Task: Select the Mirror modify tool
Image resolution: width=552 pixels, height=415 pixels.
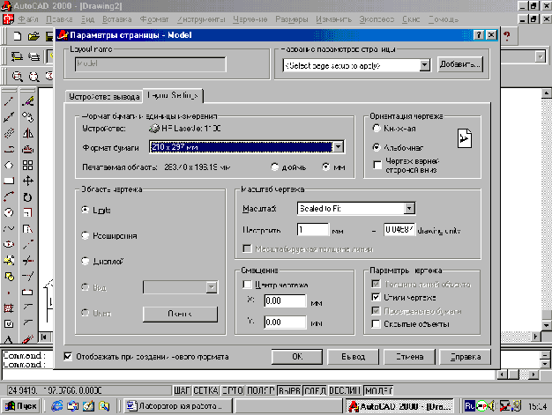Action: point(28,133)
